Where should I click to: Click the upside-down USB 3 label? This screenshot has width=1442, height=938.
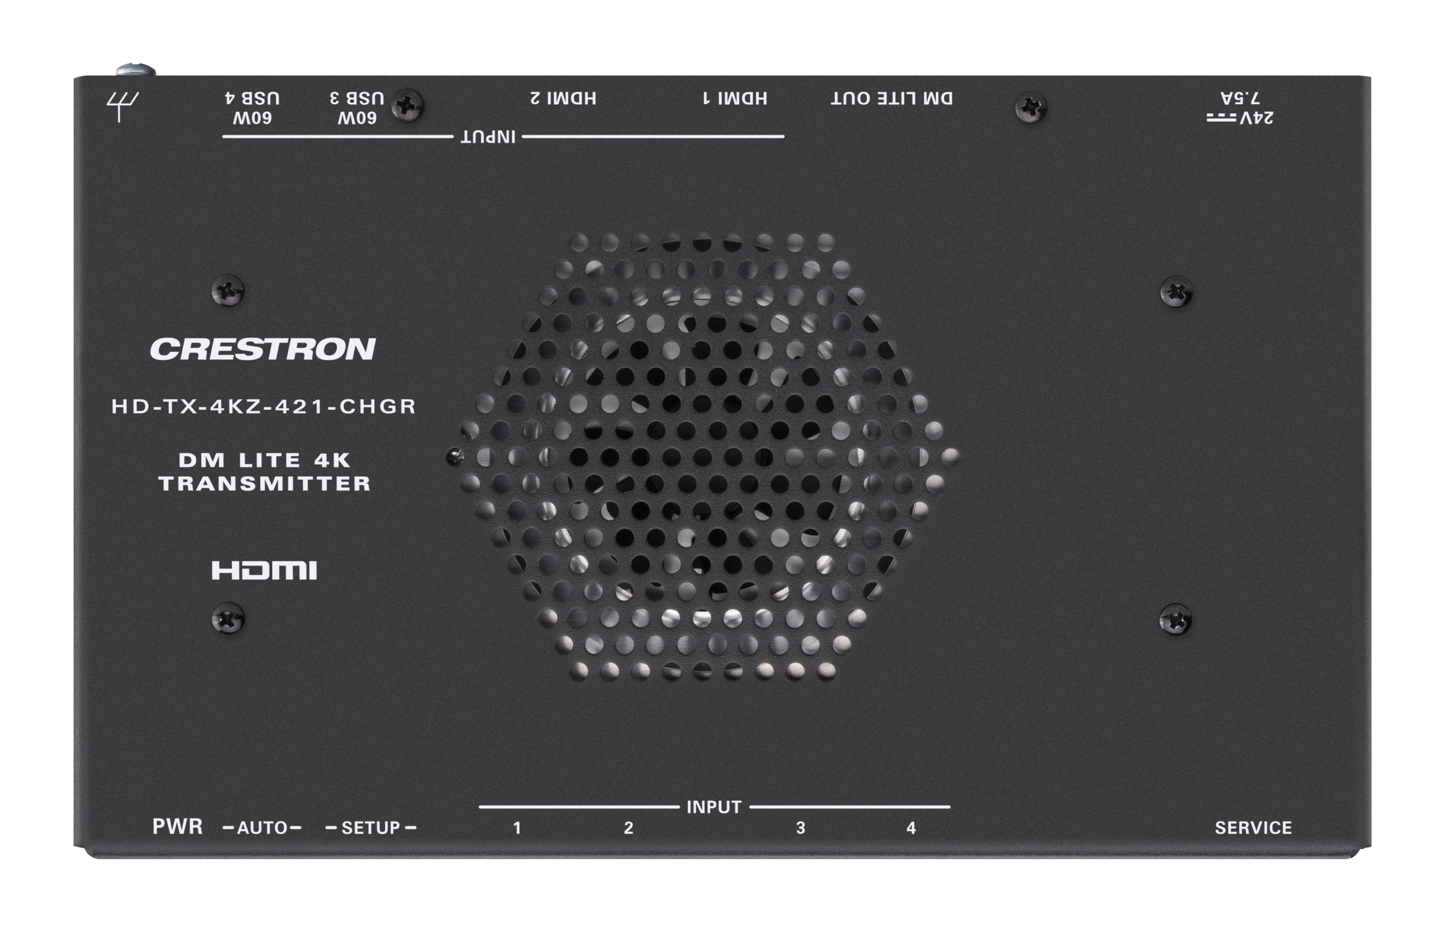pyautogui.click(x=357, y=97)
